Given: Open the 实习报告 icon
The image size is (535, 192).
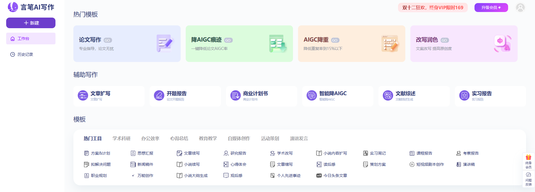Looking at the screenshot, I should pyautogui.click(x=464, y=95).
